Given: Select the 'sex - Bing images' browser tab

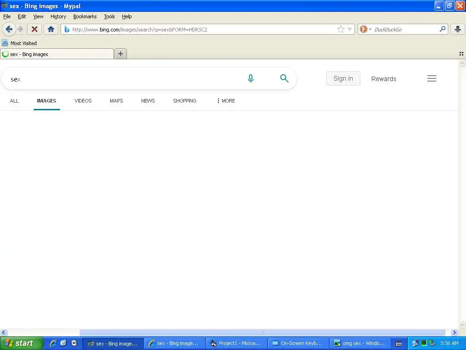Looking at the screenshot, I should pyautogui.click(x=57, y=54).
